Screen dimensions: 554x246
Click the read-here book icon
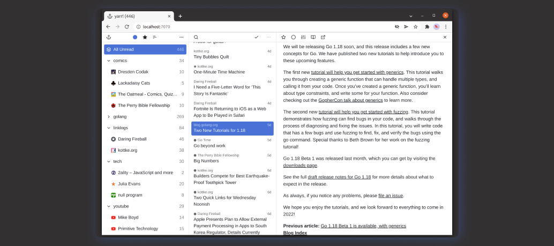[313, 37]
